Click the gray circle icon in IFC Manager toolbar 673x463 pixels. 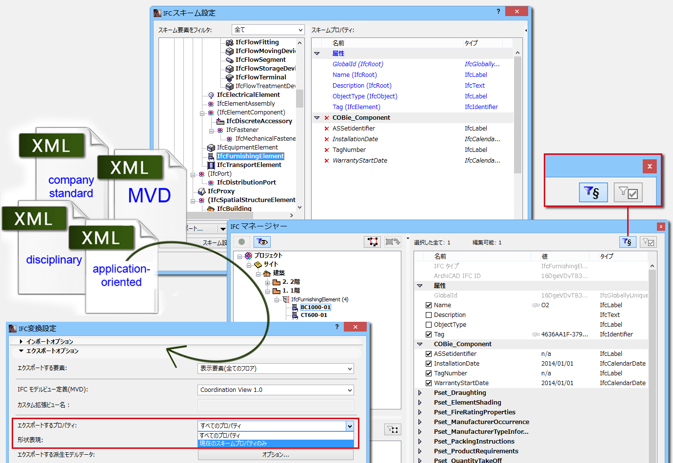click(x=241, y=241)
